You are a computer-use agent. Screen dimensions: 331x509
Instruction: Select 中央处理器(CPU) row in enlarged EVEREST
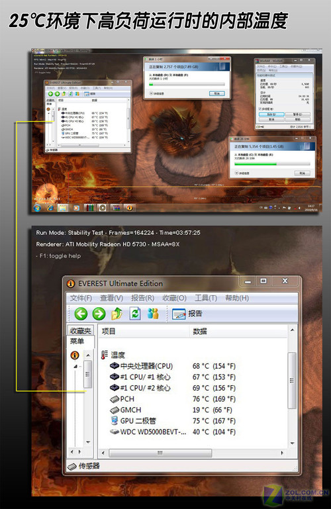pos(173,366)
